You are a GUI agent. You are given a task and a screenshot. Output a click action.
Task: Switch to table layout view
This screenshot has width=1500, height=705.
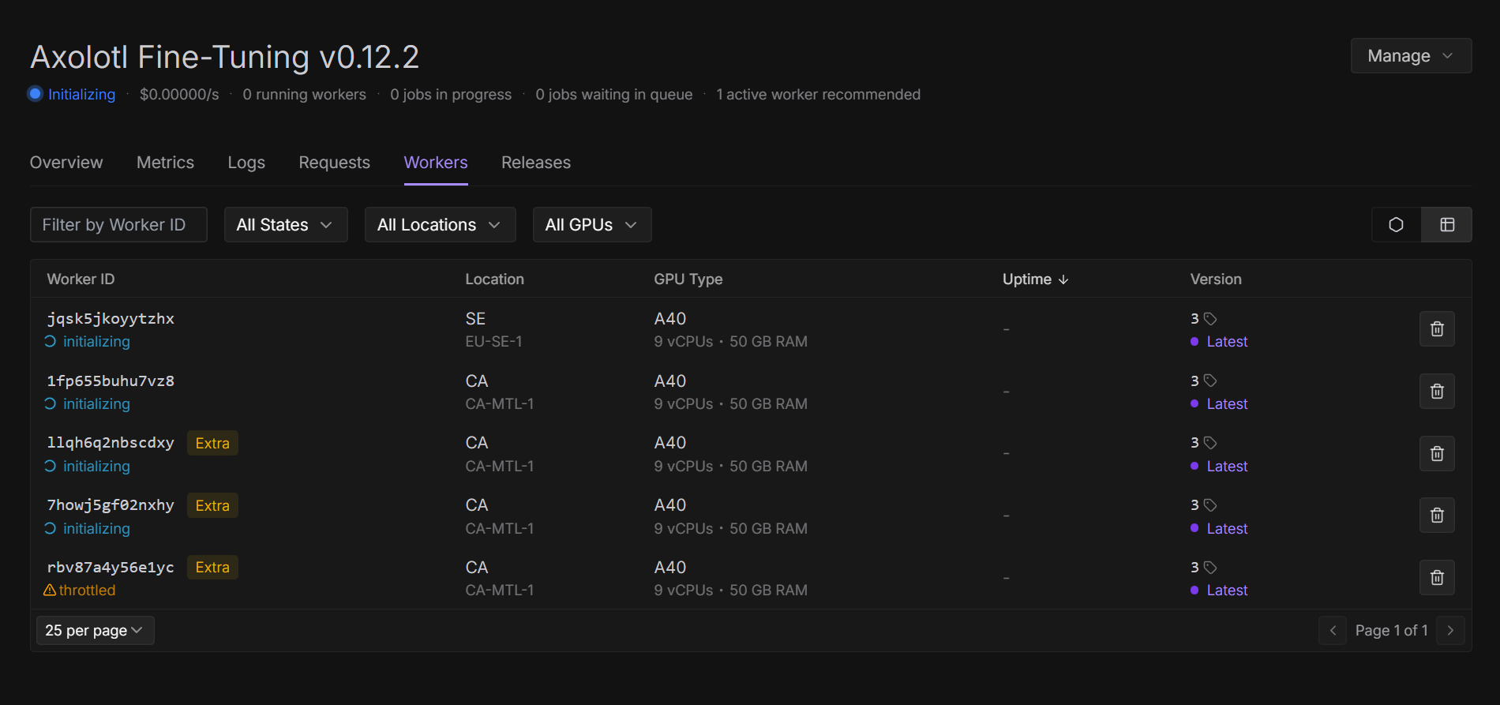(x=1447, y=225)
